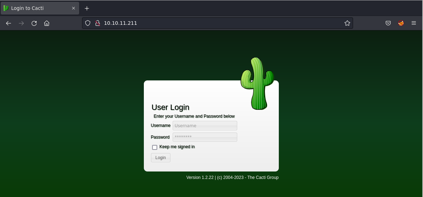Click the Cacti favicon in the tab
423x197 pixels.
coord(6,9)
